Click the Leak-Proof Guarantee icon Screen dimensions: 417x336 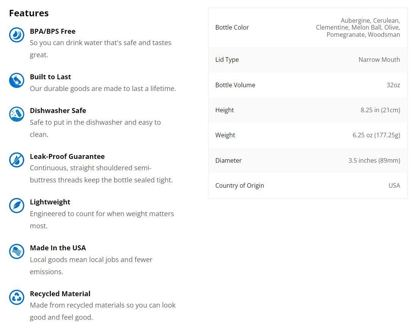tap(17, 160)
